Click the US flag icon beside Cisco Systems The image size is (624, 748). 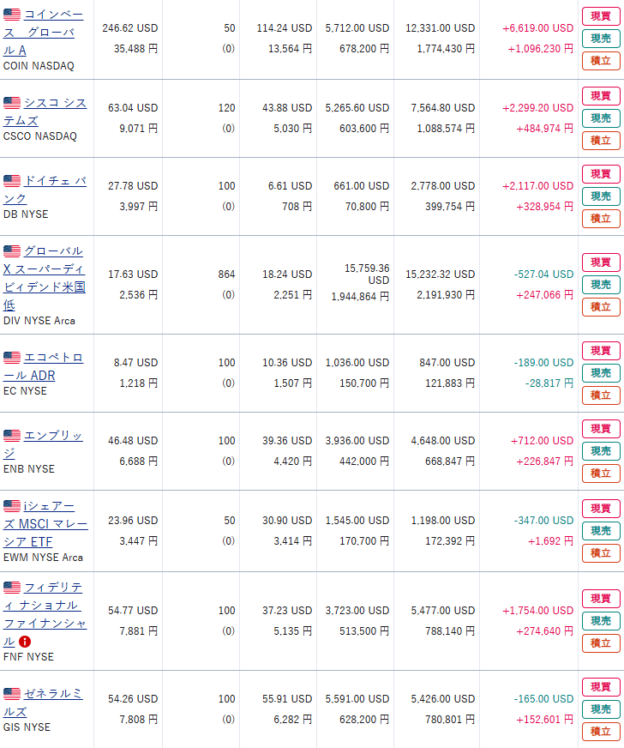(12, 103)
